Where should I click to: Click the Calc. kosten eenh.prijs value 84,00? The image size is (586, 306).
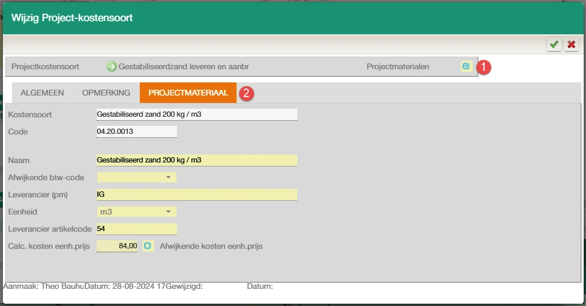117,246
